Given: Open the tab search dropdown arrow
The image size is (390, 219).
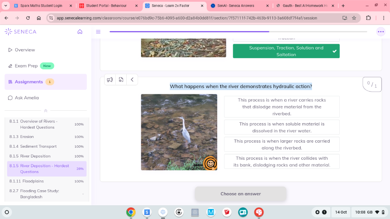Looking at the screenshot, I should pos(5,6).
